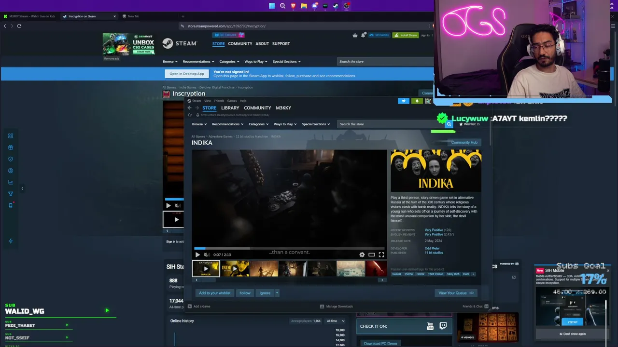The height and width of the screenshot is (347, 618).
Task: Expand Recommendations dropdown in Steam client
Action: click(x=227, y=124)
